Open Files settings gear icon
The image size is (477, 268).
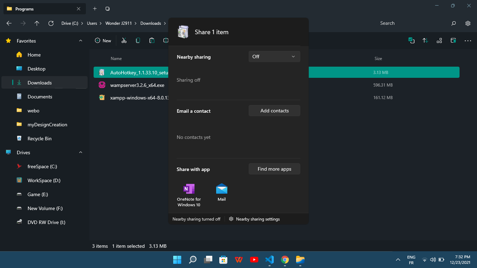coord(468,23)
